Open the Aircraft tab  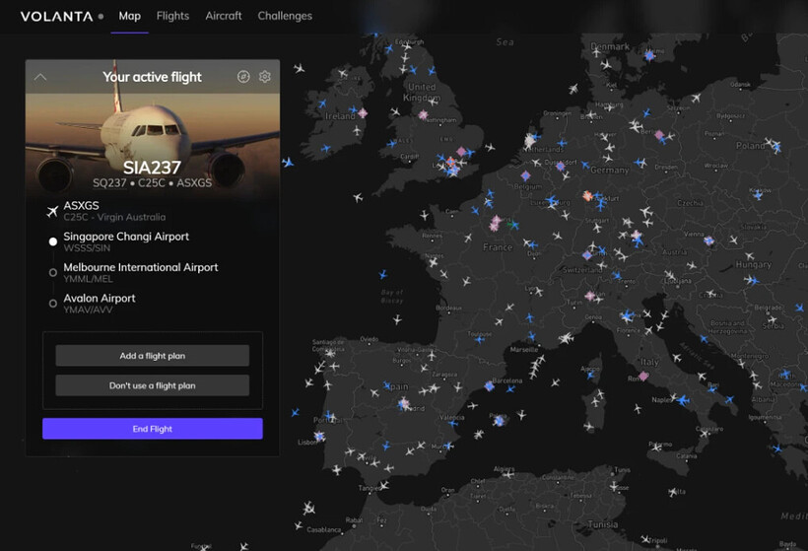pos(223,16)
